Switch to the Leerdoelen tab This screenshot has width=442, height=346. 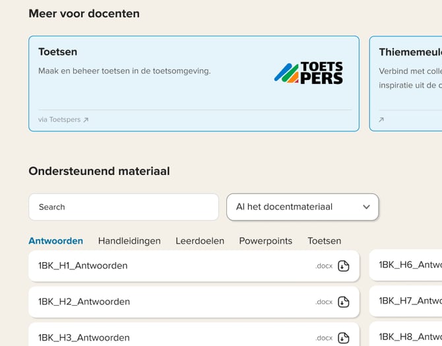point(200,241)
